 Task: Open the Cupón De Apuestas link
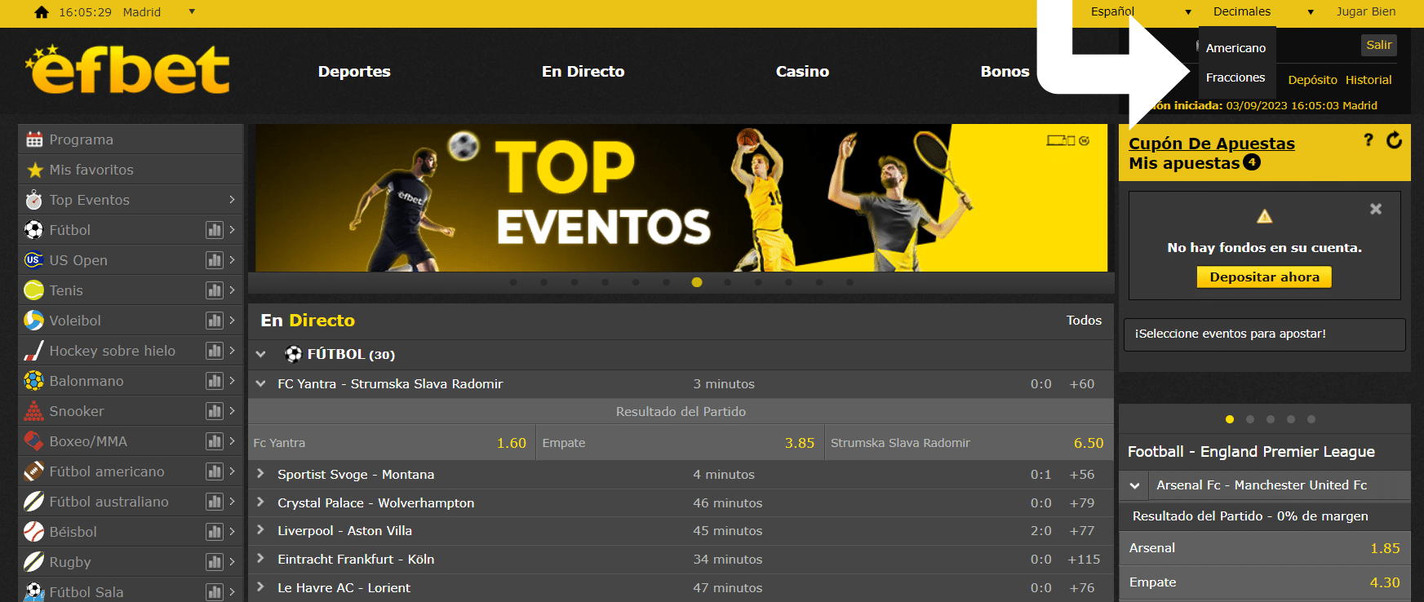pos(1211,144)
